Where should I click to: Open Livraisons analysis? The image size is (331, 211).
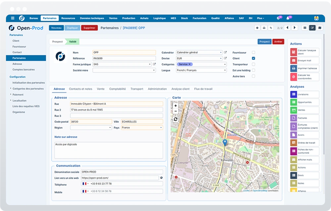(305, 94)
